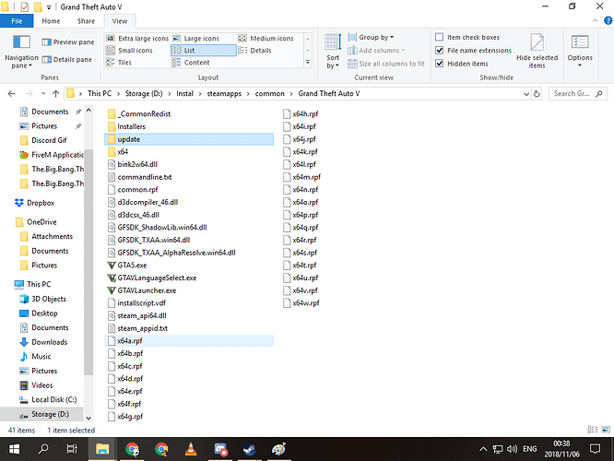This screenshot has width=614, height=461.
Task: Open Downloads in sidebar
Action: coord(43,342)
